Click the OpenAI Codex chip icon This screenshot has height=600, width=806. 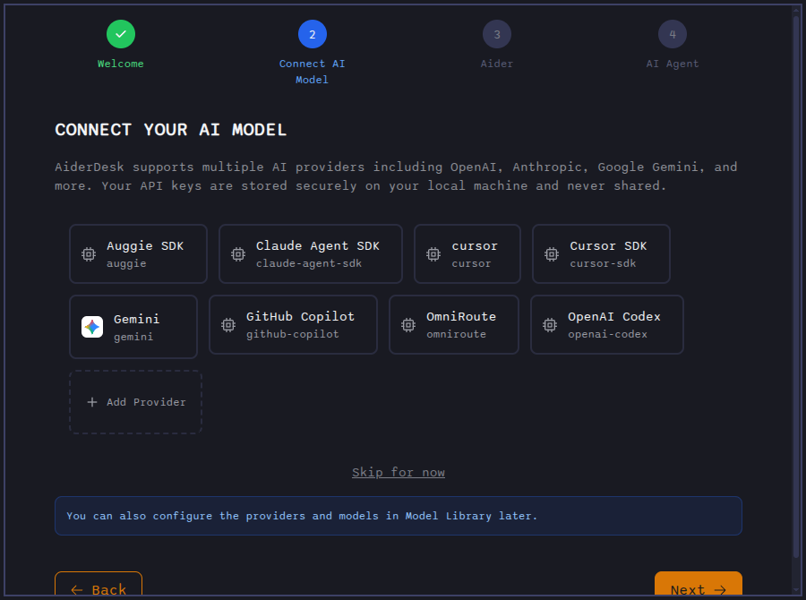(x=550, y=325)
